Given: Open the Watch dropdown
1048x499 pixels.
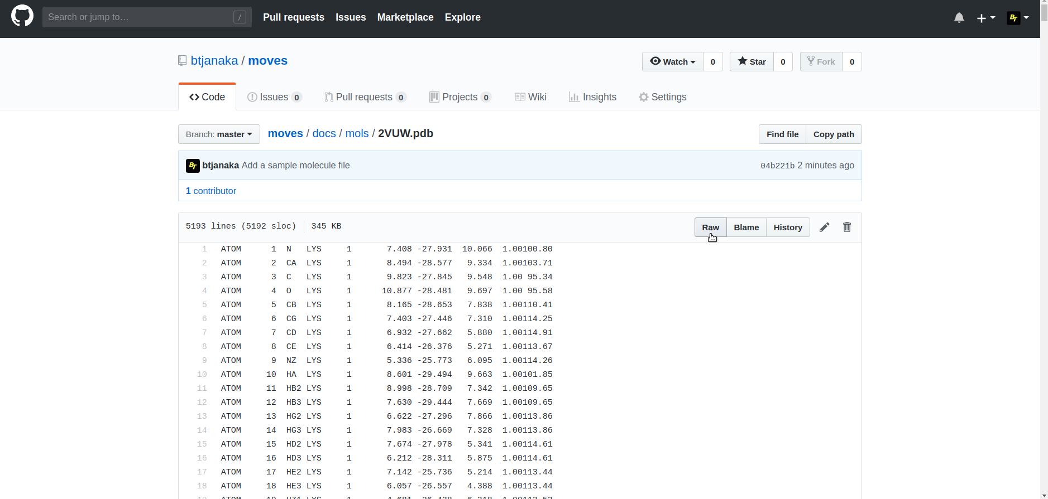Looking at the screenshot, I should [673, 61].
